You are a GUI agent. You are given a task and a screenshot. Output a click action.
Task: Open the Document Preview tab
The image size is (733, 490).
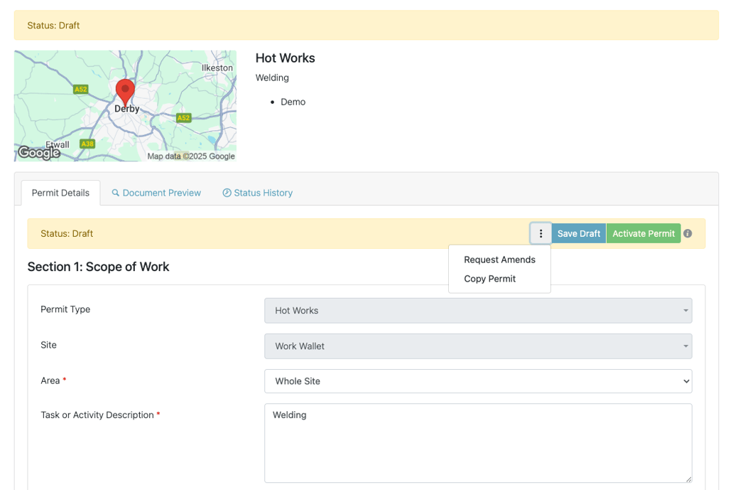click(x=156, y=193)
